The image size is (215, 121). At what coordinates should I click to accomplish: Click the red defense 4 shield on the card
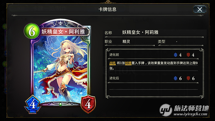[88, 104]
